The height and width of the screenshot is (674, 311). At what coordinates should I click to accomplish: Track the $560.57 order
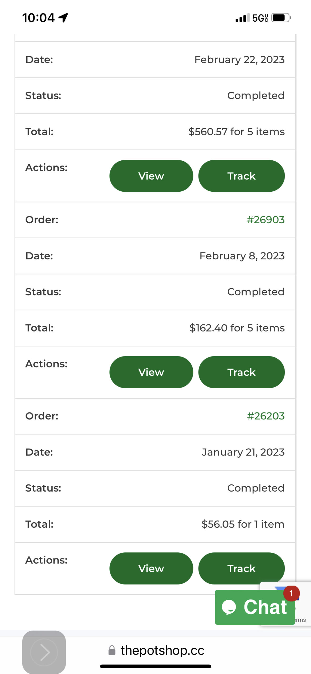(241, 176)
